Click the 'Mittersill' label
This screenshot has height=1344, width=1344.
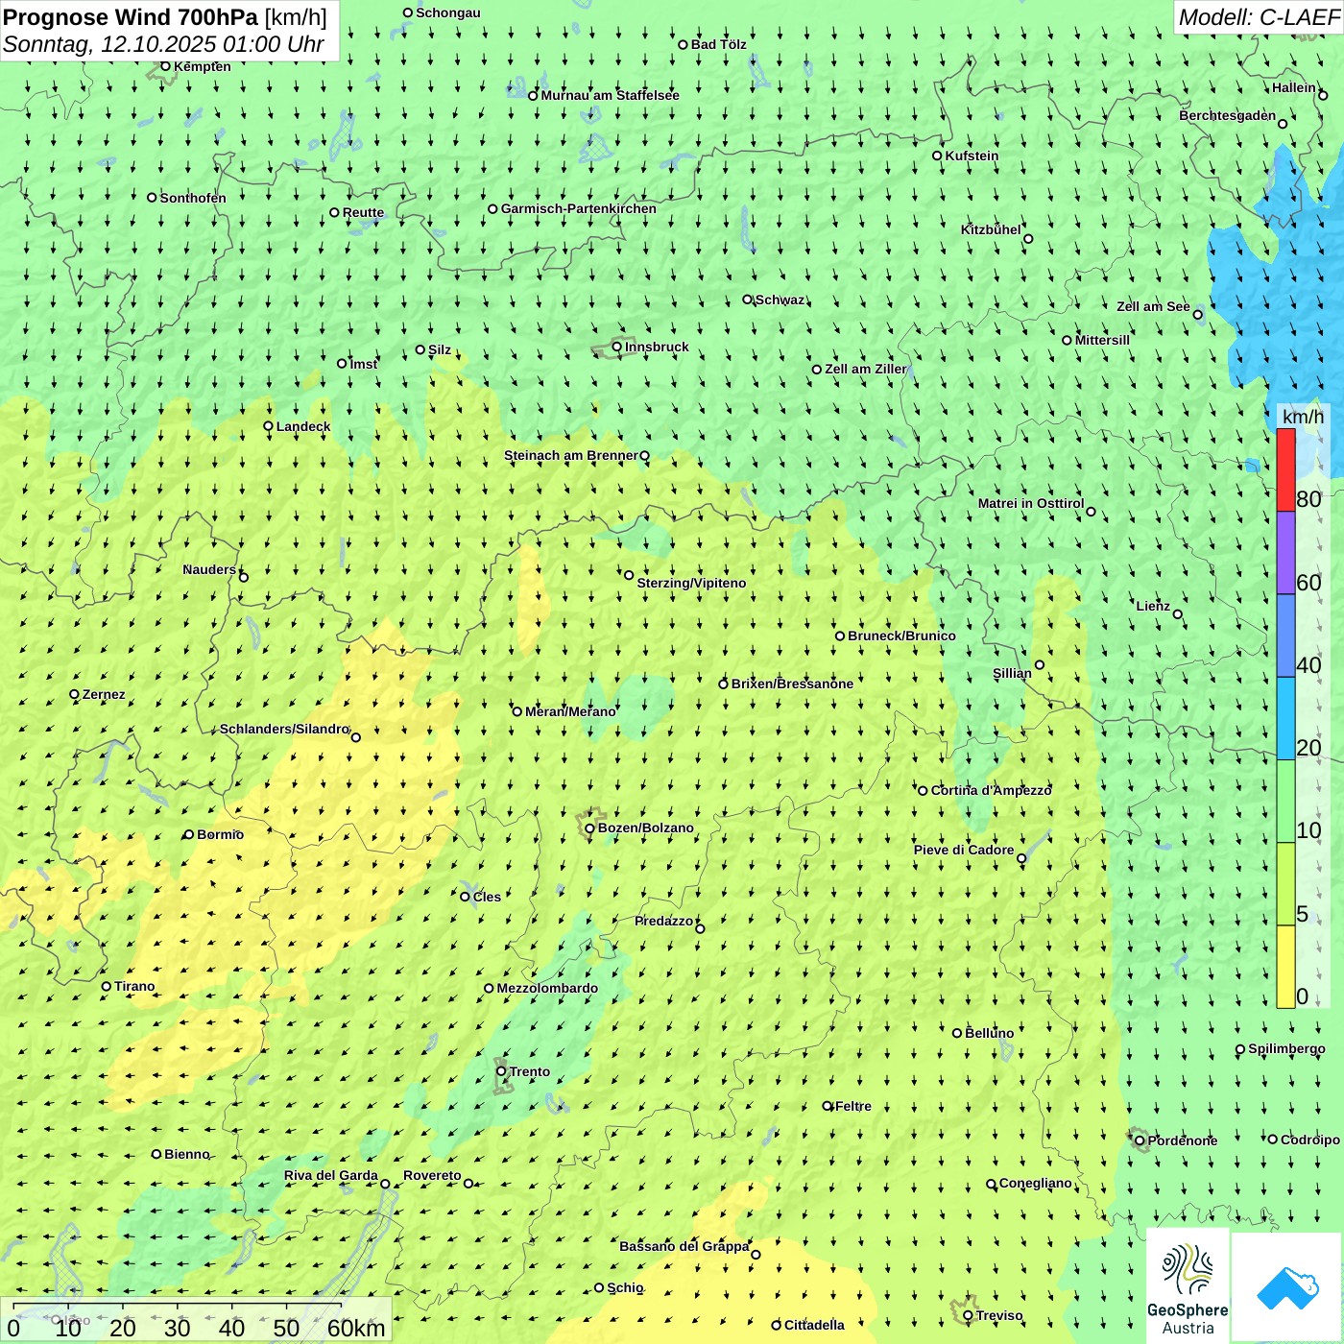click(x=1102, y=340)
